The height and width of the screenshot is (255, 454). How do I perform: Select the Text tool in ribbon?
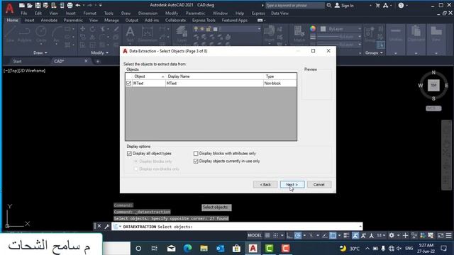pos(130,34)
